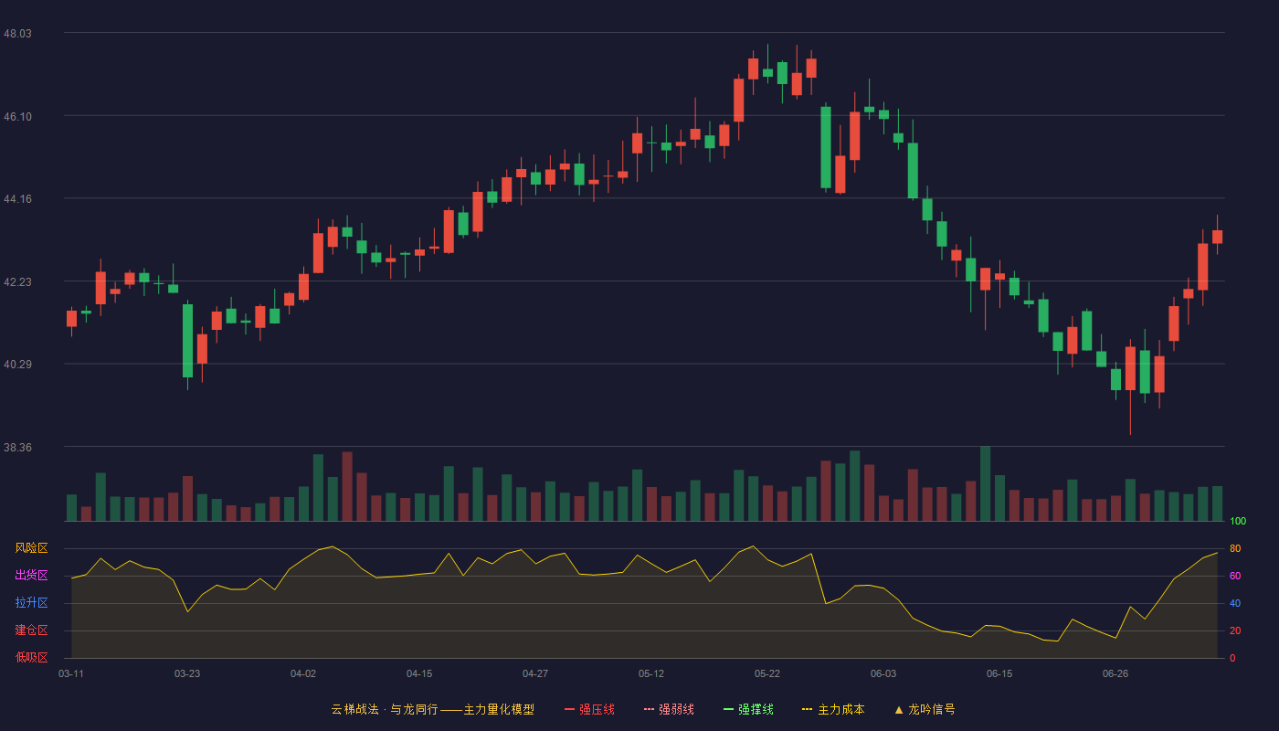Viewport: 1279px width, 731px height.
Task: Click the 03-11 date axis label
Action: pos(71,673)
